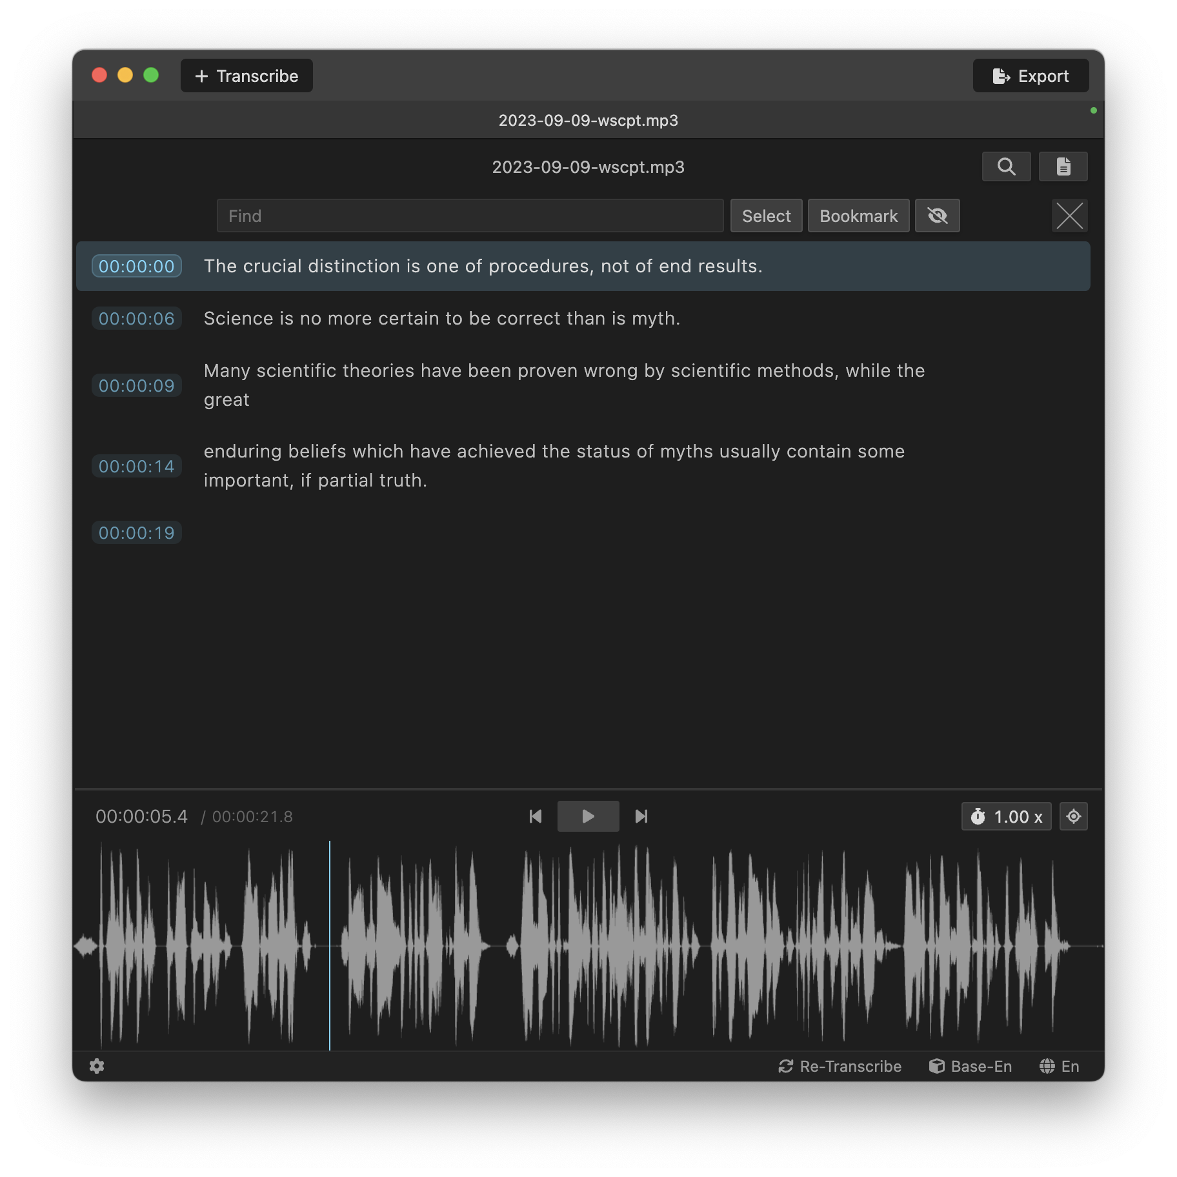Open the En language selector
This screenshot has width=1177, height=1177.
[1059, 1066]
